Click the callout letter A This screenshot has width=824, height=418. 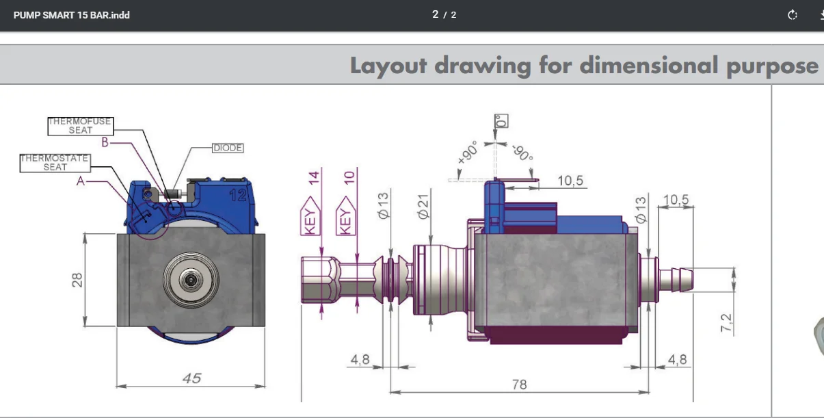tap(81, 181)
